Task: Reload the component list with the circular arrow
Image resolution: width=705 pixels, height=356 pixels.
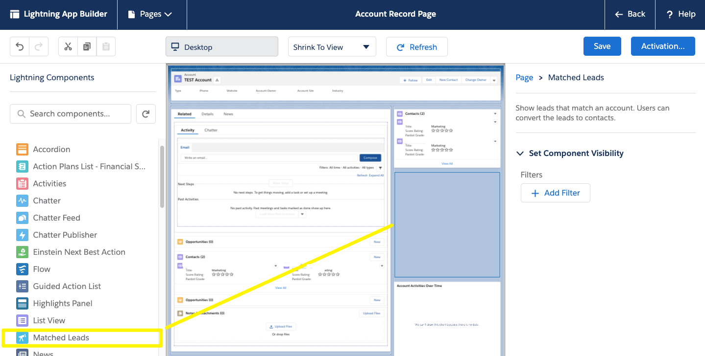Action: pyautogui.click(x=146, y=113)
